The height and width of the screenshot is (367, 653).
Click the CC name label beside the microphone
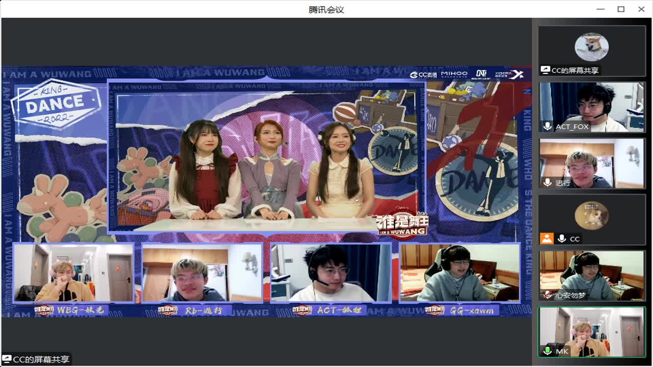pyautogui.click(x=575, y=239)
